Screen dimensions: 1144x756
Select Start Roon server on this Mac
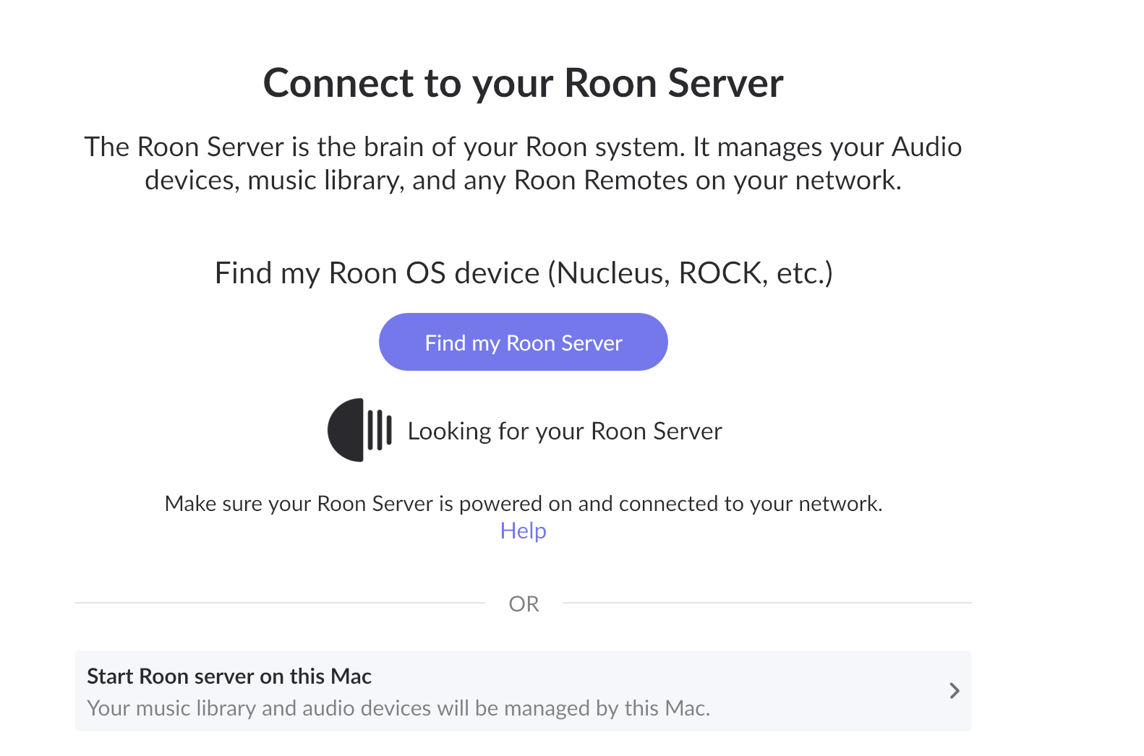(523, 691)
